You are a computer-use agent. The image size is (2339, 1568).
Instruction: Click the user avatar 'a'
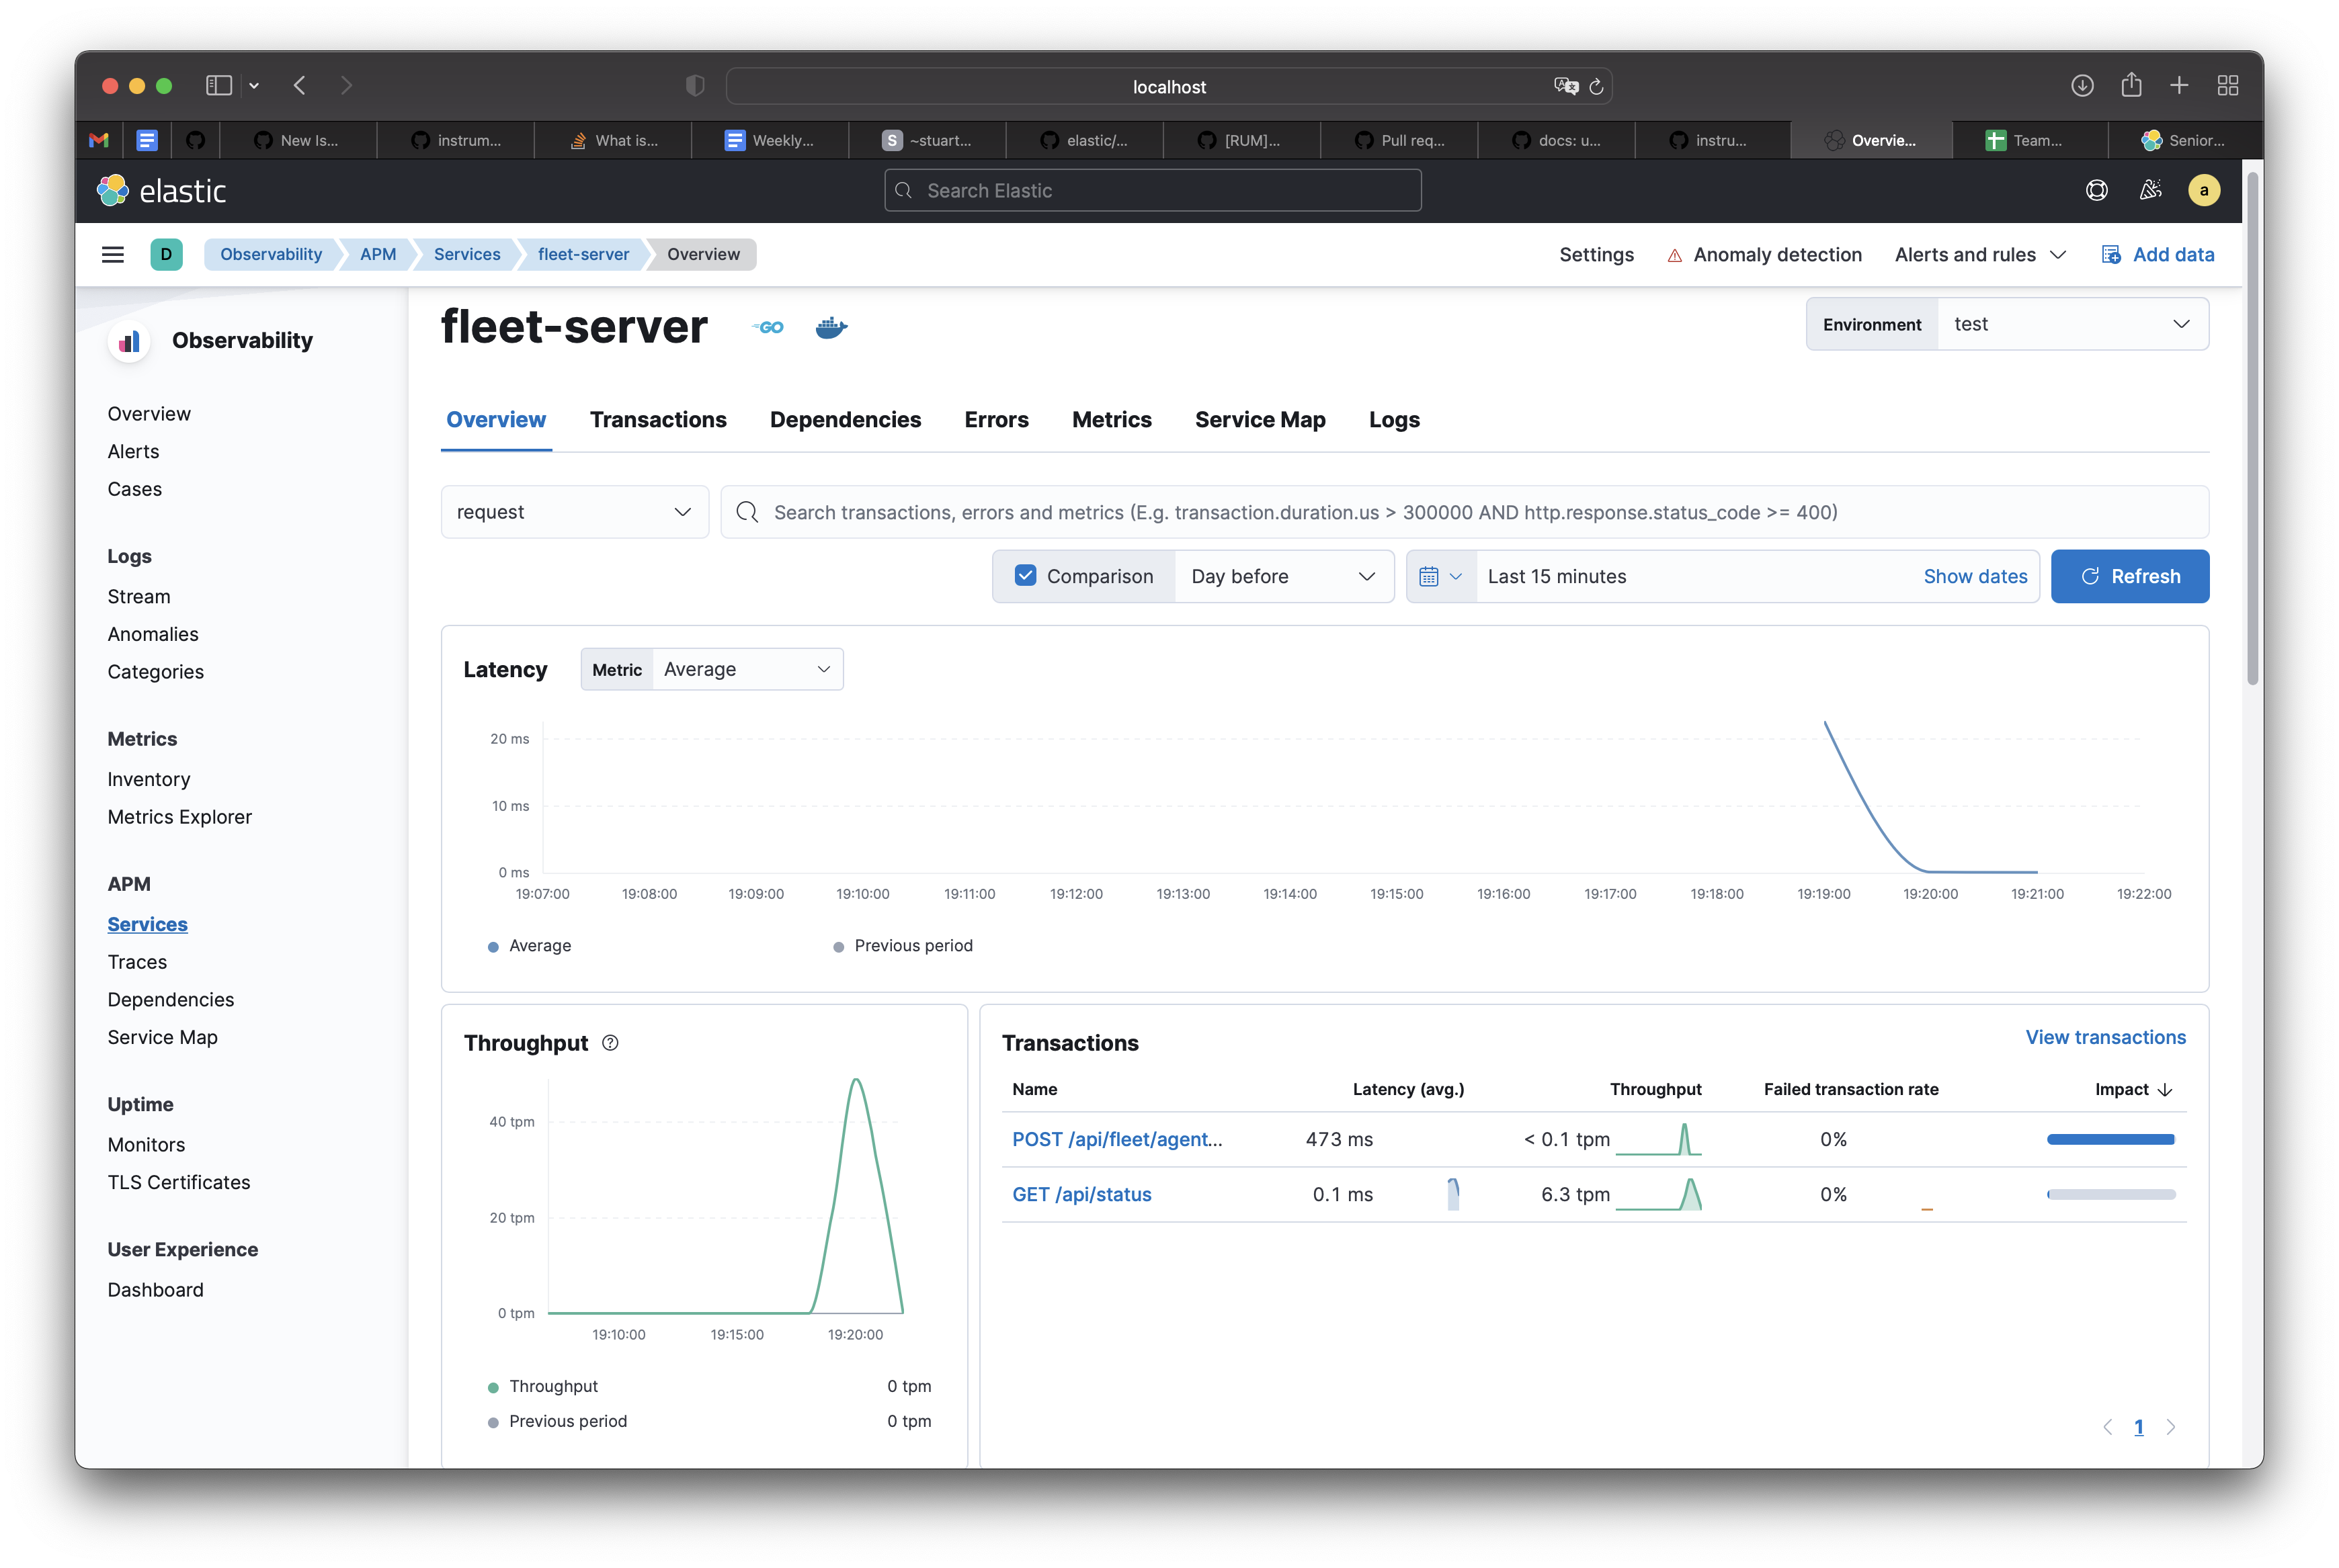pyautogui.click(x=2204, y=190)
